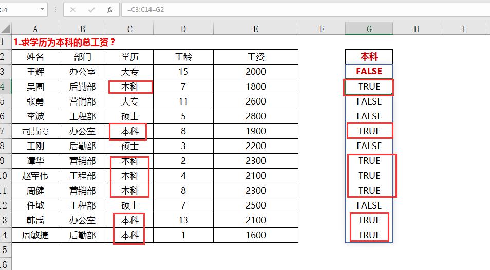Click 张勇's education cell 大专
The width and height of the screenshot is (490, 270).
[x=129, y=101]
